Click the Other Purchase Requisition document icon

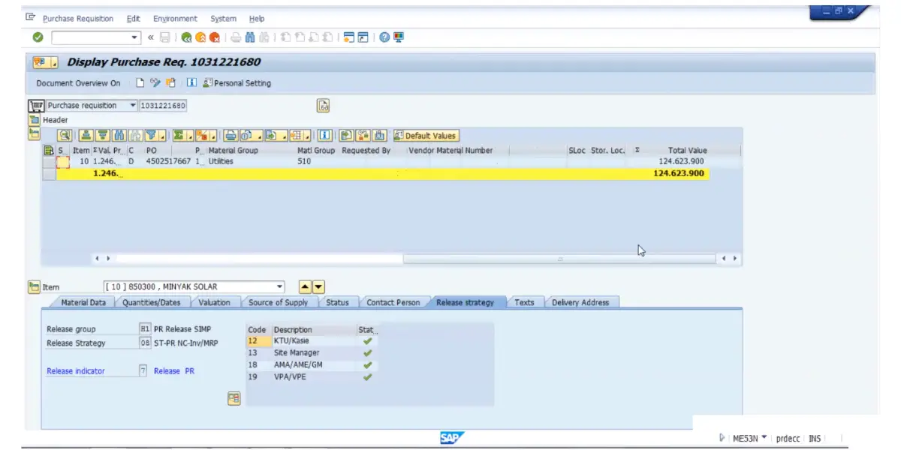[x=324, y=106]
